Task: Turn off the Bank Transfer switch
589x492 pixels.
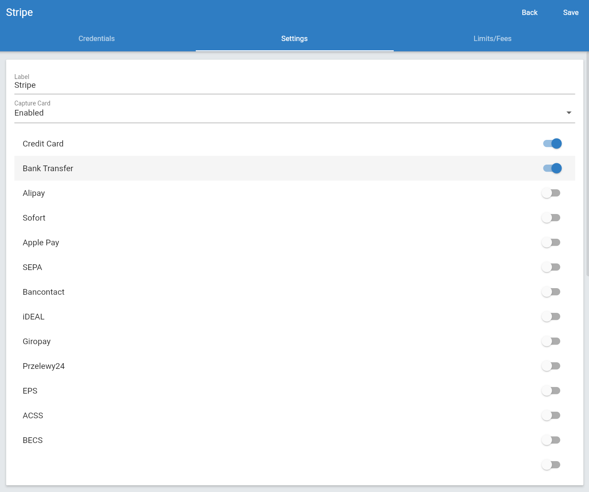Action: (552, 168)
